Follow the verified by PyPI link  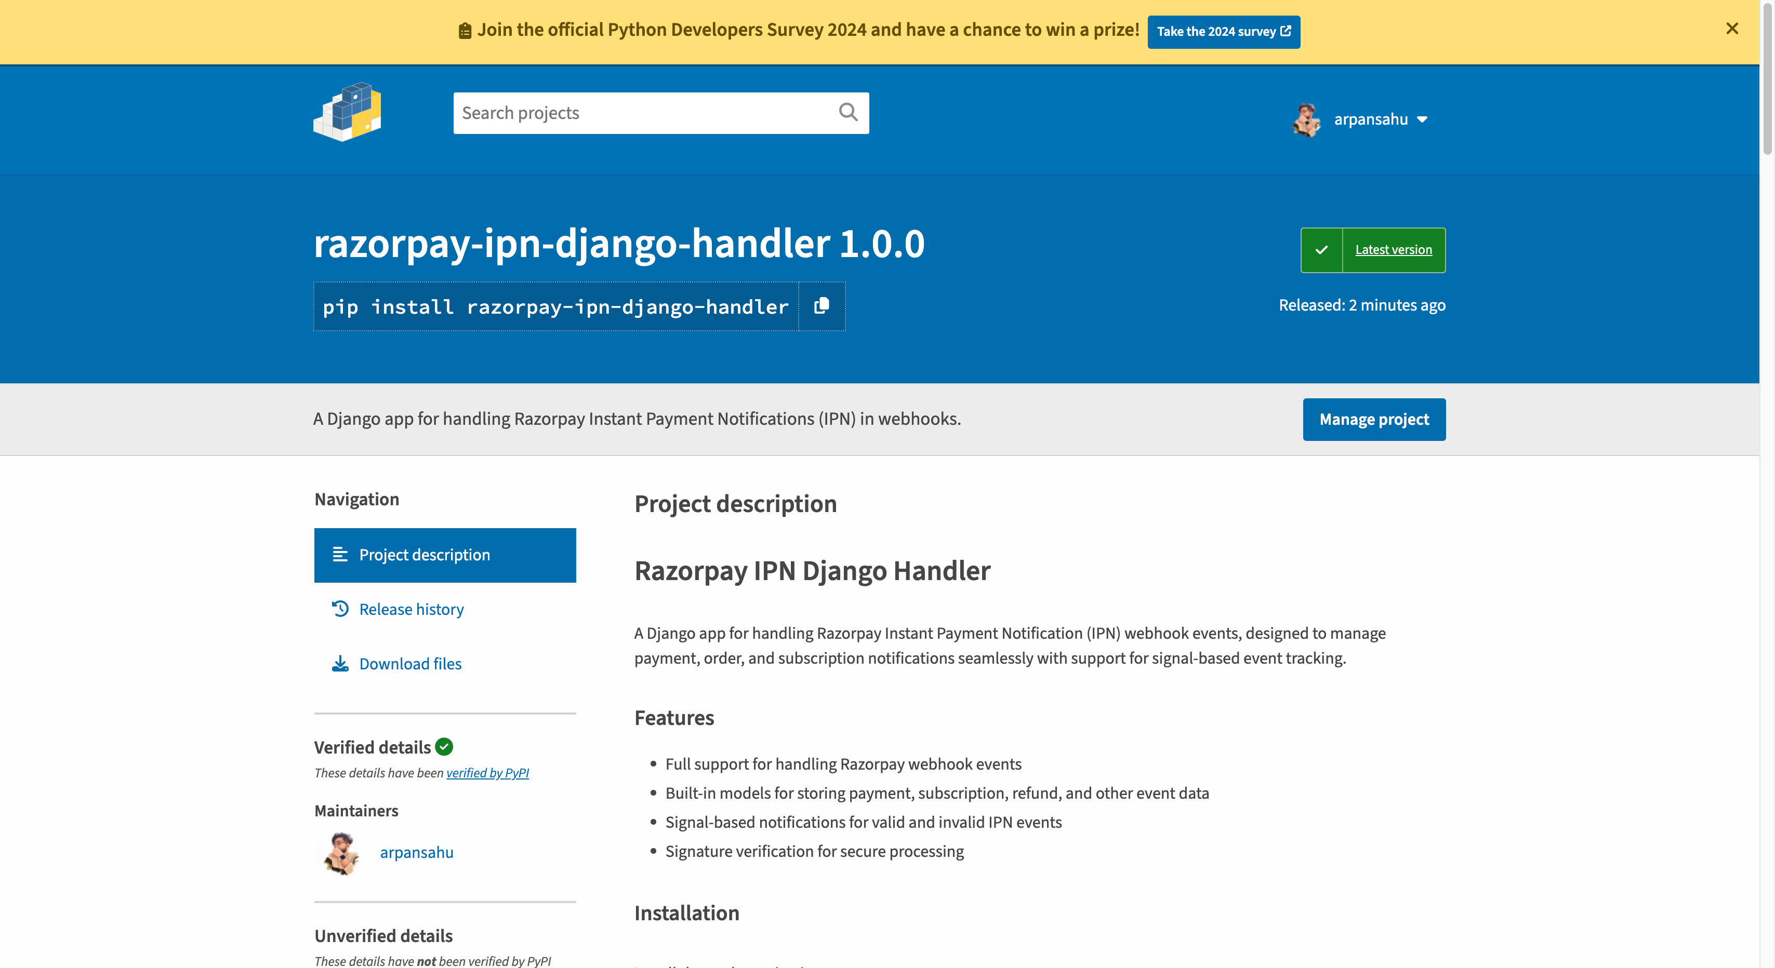click(487, 772)
